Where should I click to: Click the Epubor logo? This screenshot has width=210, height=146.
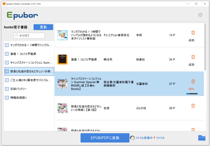(22, 16)
